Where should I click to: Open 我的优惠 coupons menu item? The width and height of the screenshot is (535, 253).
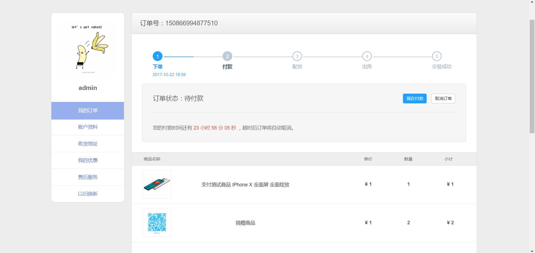(x=88, y=160)
